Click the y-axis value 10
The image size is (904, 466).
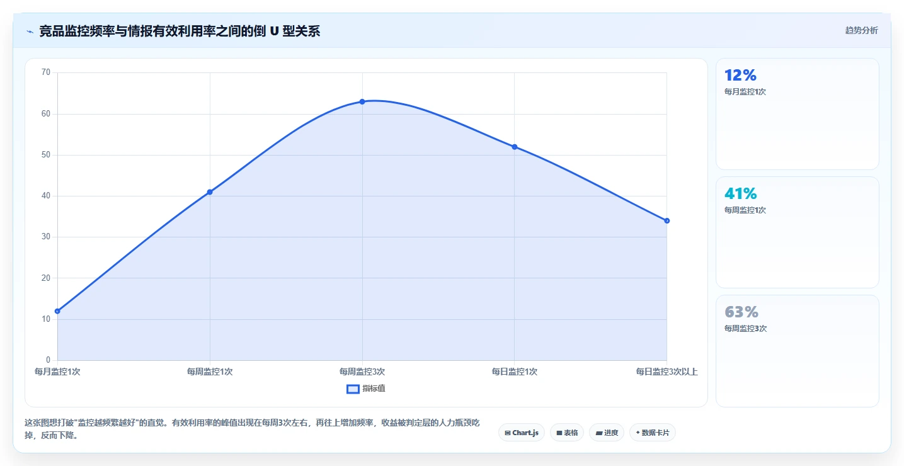(45, 319)
